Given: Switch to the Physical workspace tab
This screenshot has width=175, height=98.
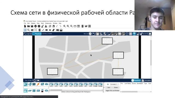Looking at the screenshot, I should point(37,34).
